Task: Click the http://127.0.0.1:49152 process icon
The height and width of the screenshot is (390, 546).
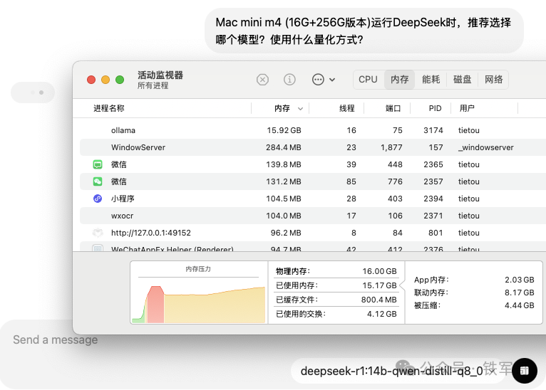Action: click(98, 233)
